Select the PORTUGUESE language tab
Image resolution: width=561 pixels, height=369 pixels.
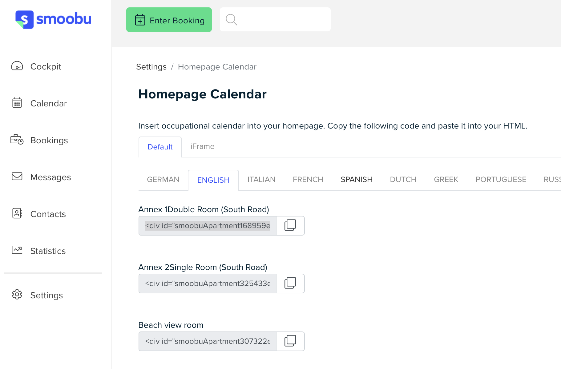tap(501, 180)
